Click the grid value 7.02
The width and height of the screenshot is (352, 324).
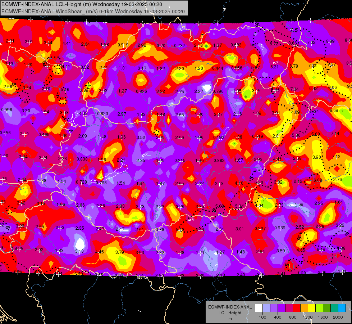[311, 42]
